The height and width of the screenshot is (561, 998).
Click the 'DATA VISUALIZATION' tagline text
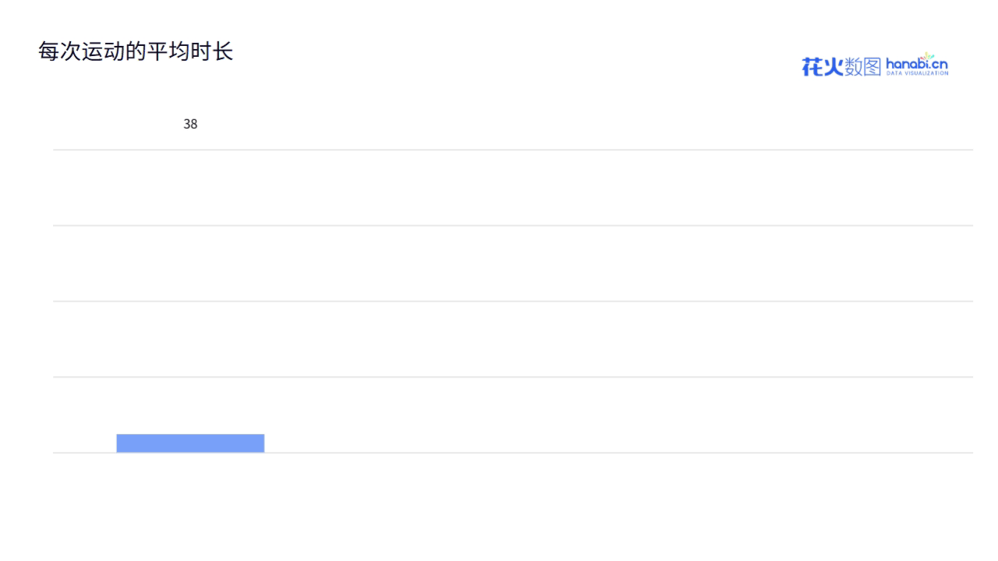click(x=918, y=74)
